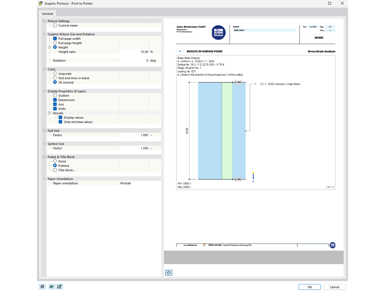Click the 'Stress-Strain Analysis' preview title text
Screen dimensions: 385x292
tap(321, 51)
